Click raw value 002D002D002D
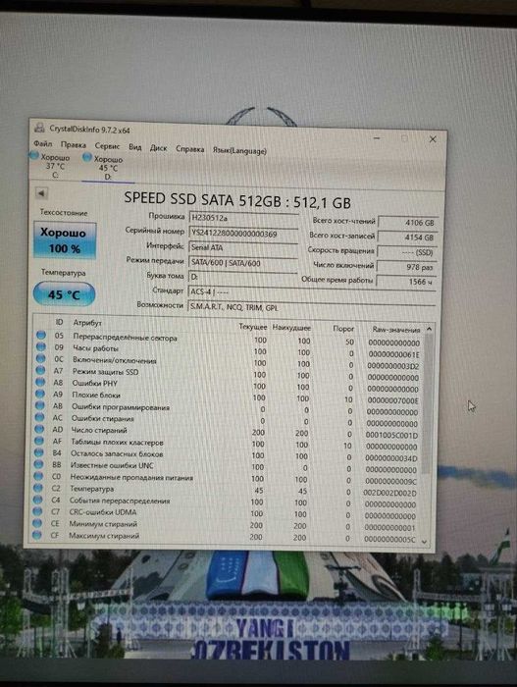 pos(389,493)
